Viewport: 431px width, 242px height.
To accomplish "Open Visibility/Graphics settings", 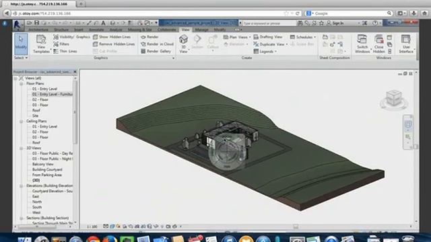I will 71,37.
